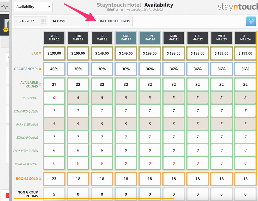Click the 36% occupancy for Thu Mar 17
Screen dimensions: 258x201
[78, 69]
